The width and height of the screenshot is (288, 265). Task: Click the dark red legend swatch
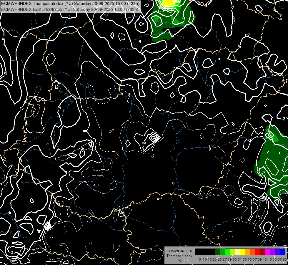(262, 252)
